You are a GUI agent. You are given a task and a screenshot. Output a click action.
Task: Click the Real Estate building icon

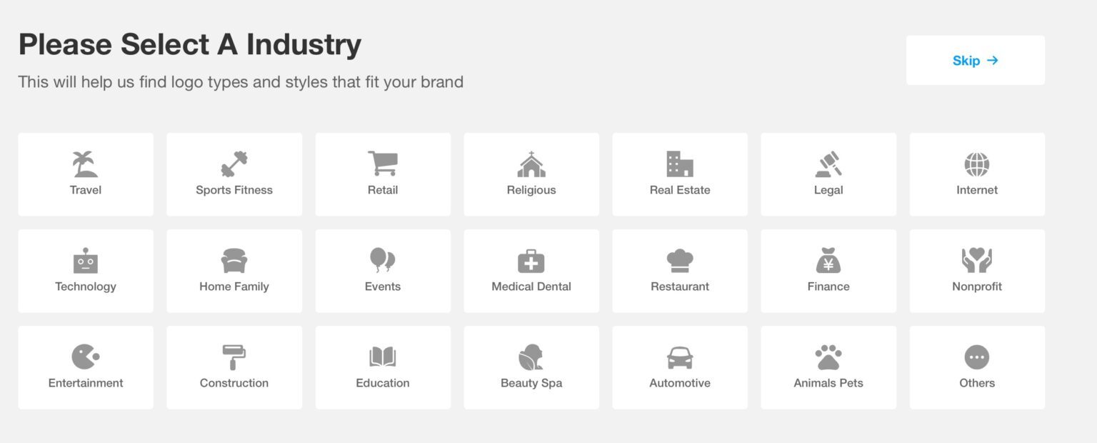coord(680,164)
